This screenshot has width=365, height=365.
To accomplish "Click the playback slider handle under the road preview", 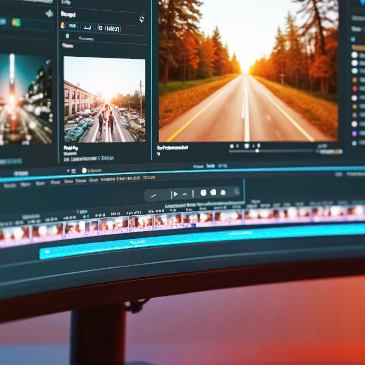I will (257, 151).
